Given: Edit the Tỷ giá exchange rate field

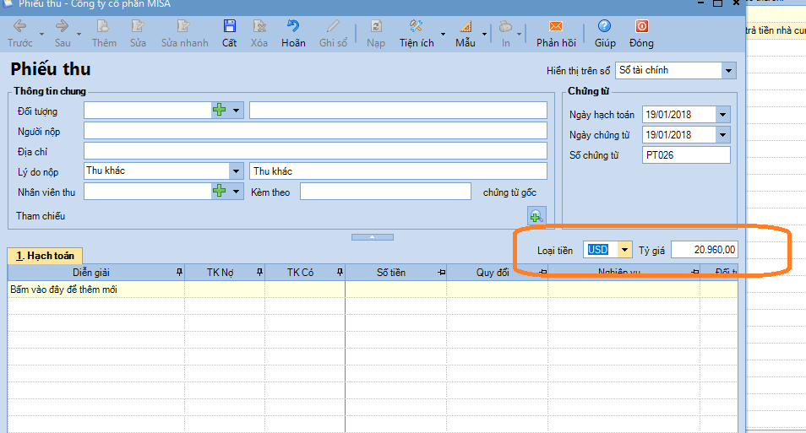Looking at the screenshot, I should point(705,250).
